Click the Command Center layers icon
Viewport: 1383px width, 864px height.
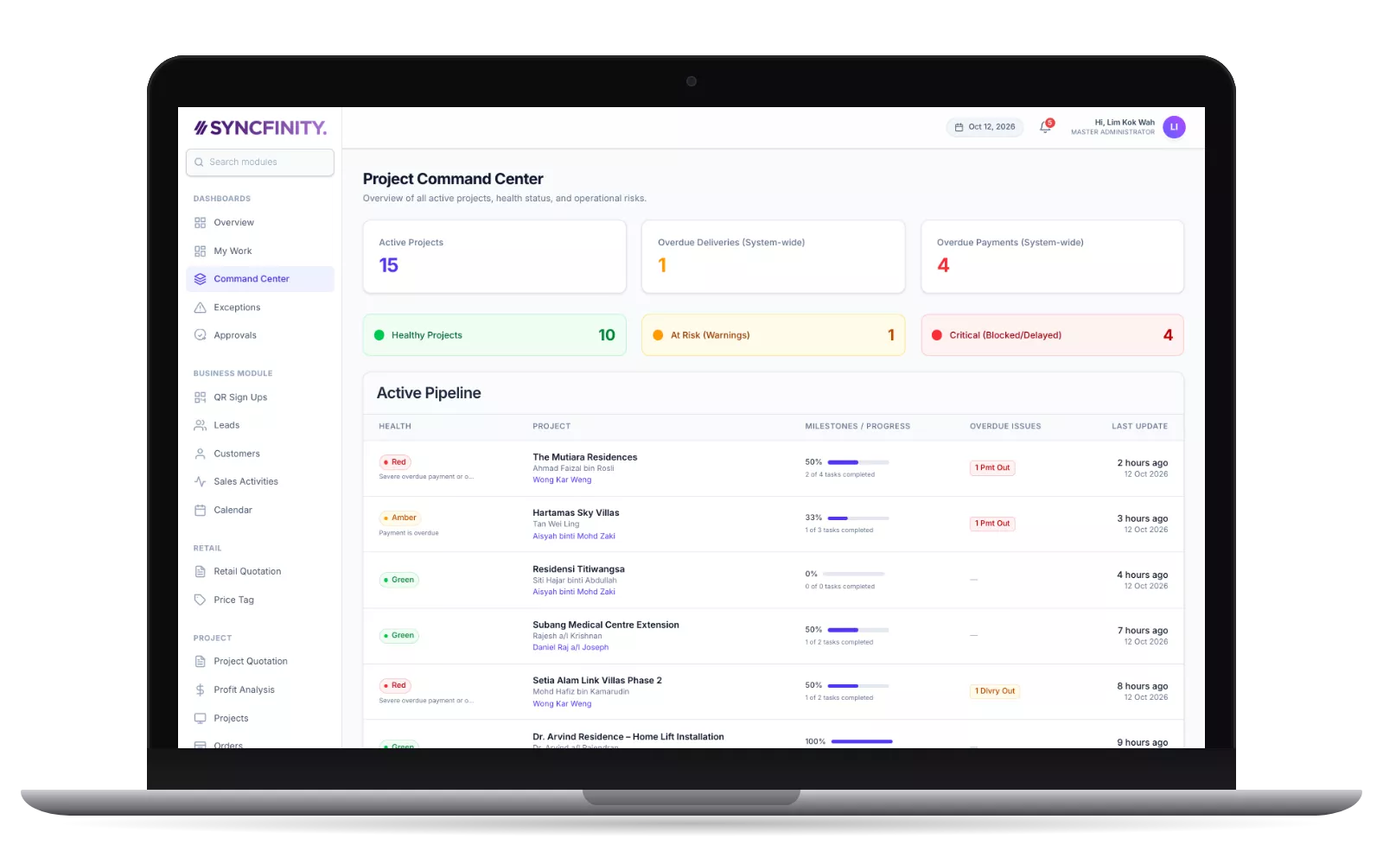tap(200, 279)
